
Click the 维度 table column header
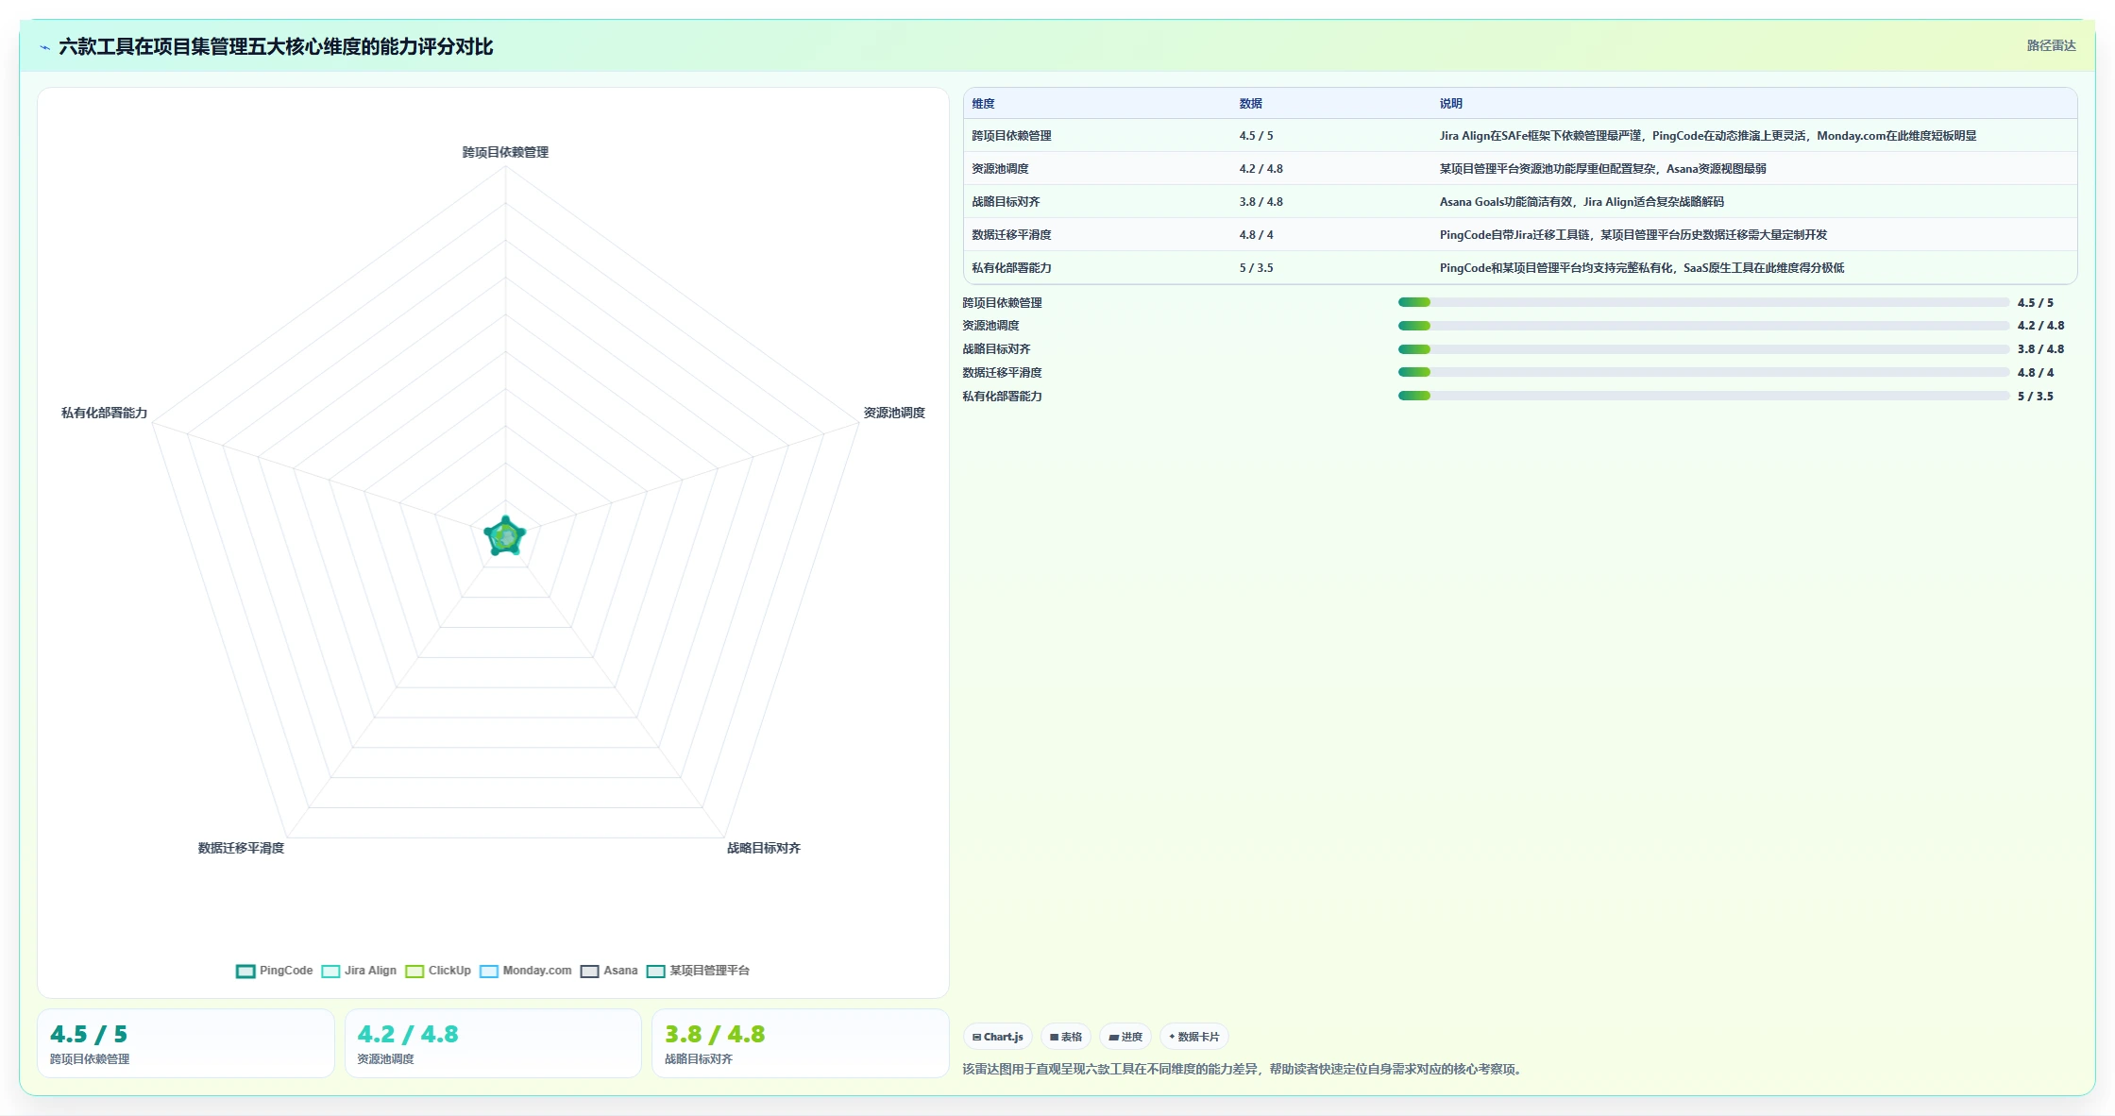tap(983, 104)
